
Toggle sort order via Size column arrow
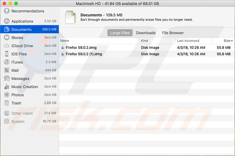(232, 41)
